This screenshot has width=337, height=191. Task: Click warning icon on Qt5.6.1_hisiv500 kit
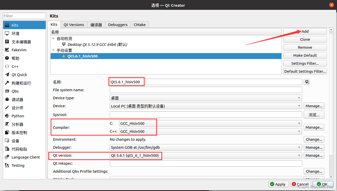tap(64, 56)
